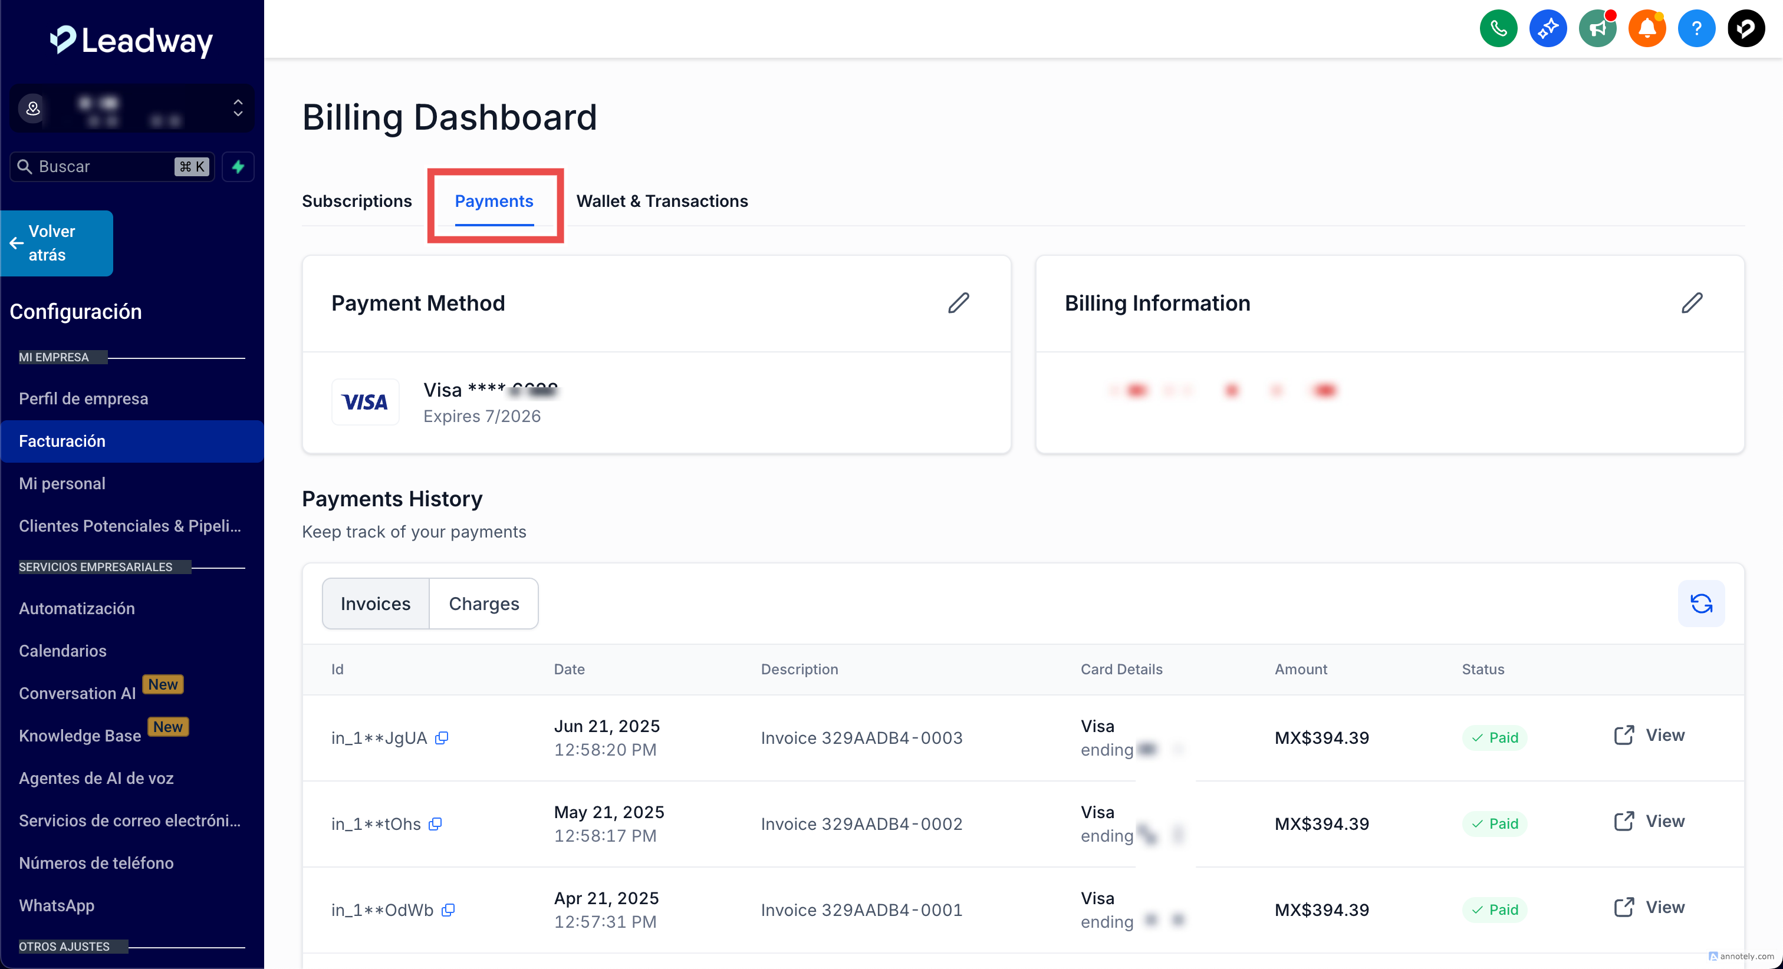The width and height of the screenshot is (1783, 969).
Task: Switch to the Charges toggle
Action: coord(483,604)
